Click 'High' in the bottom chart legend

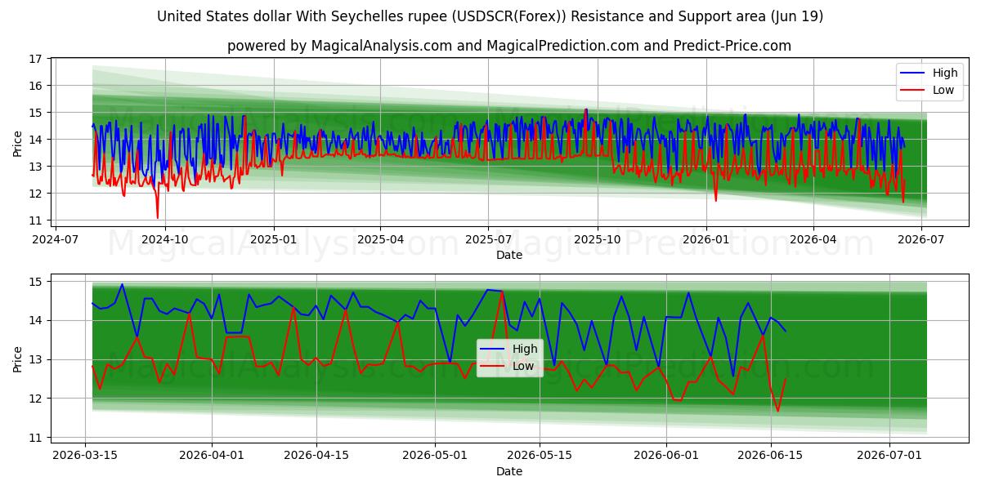tap(525, 349)
